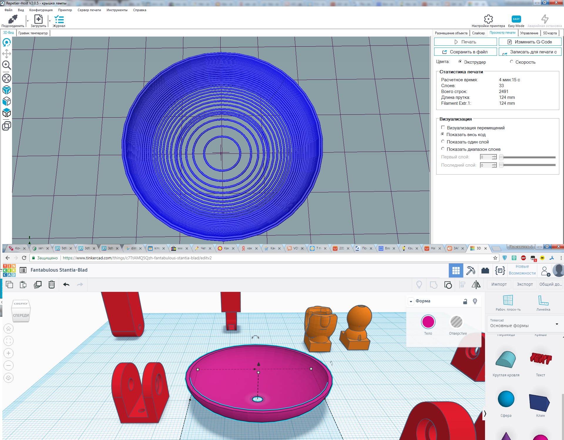This screenshot has width=564, height=440.
Task: Click the СПЕРЕДИ view cube face
Action: [21, 315]
